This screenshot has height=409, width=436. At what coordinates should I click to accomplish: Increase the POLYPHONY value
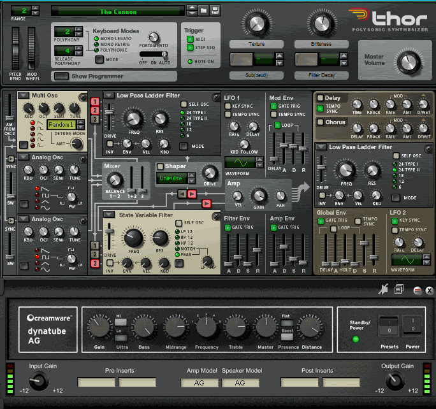click(79, 29)
